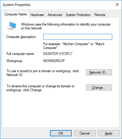Open the Remote tab
122x139 pixels.
click(x=100, y=15)
